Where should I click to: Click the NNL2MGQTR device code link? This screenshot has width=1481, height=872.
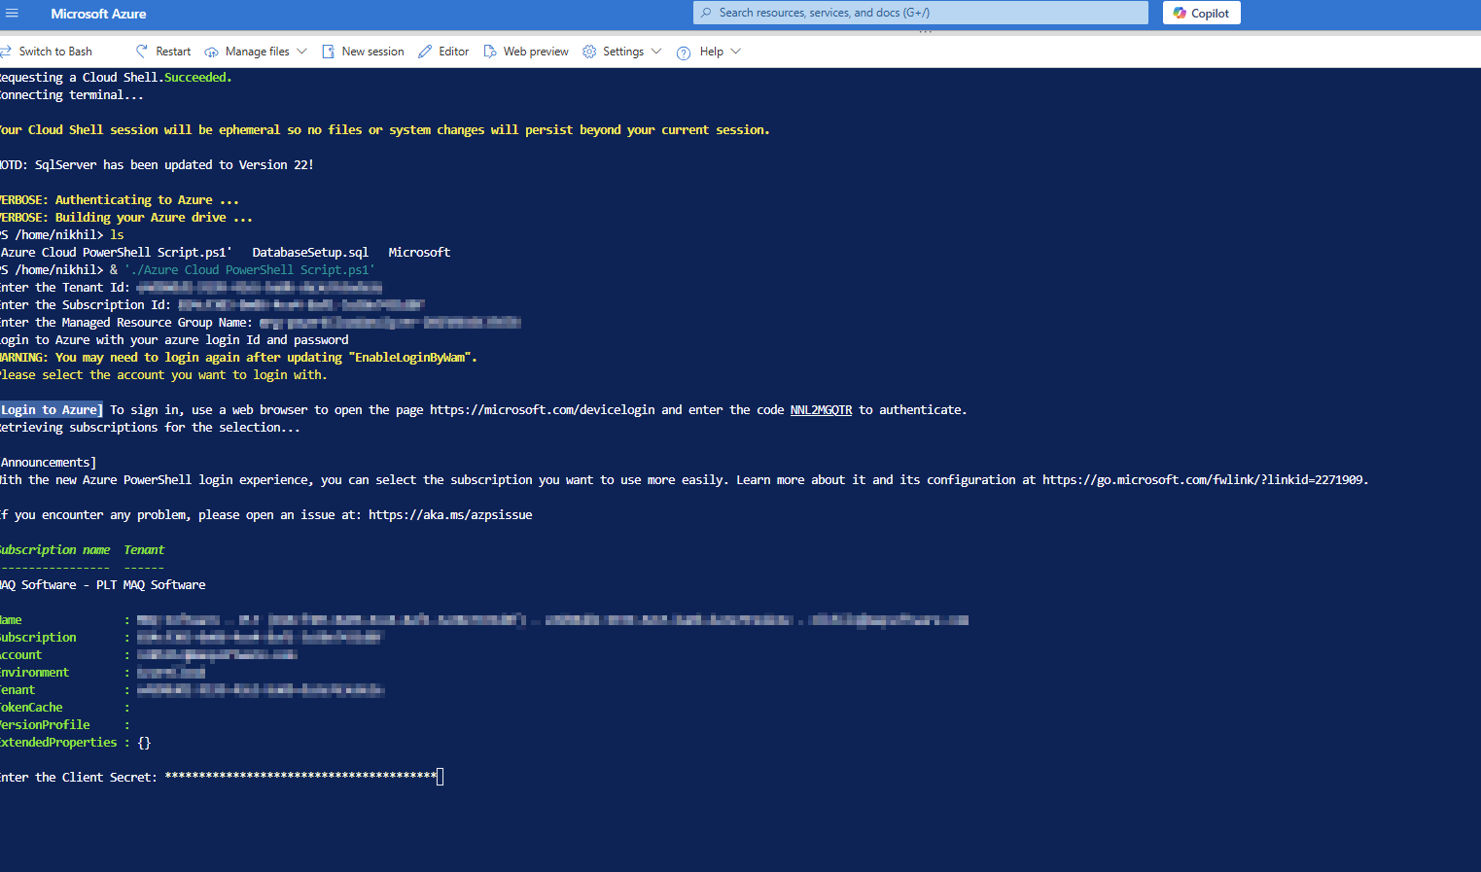821,410
